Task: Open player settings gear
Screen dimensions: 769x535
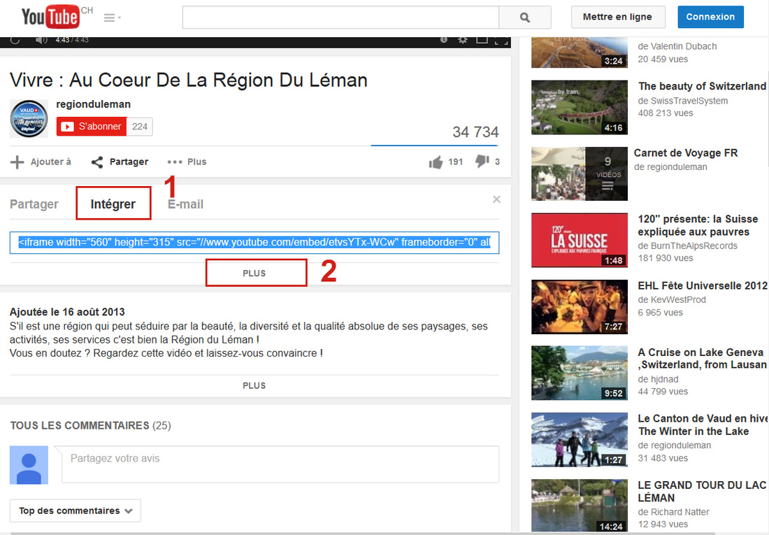Action: [462, 40]
